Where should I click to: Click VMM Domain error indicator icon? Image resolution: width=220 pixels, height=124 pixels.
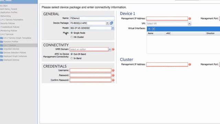[113, 49]
